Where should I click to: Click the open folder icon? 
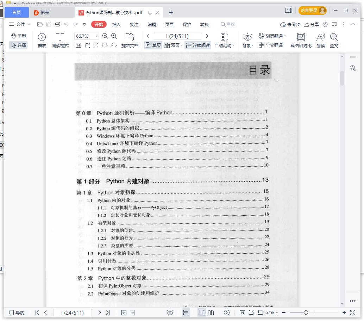click(x=40, y=24)
